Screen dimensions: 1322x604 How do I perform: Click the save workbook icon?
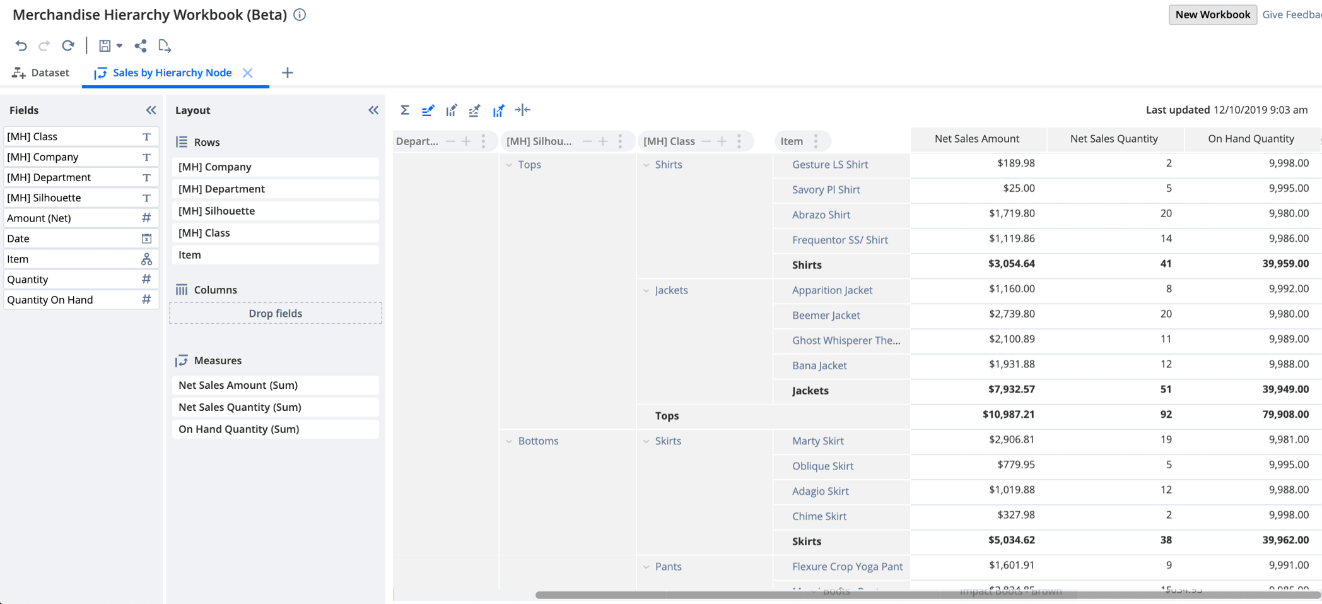(x=105, y=45)
